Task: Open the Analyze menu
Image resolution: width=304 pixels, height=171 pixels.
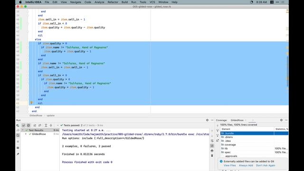Action: point(99,2)
